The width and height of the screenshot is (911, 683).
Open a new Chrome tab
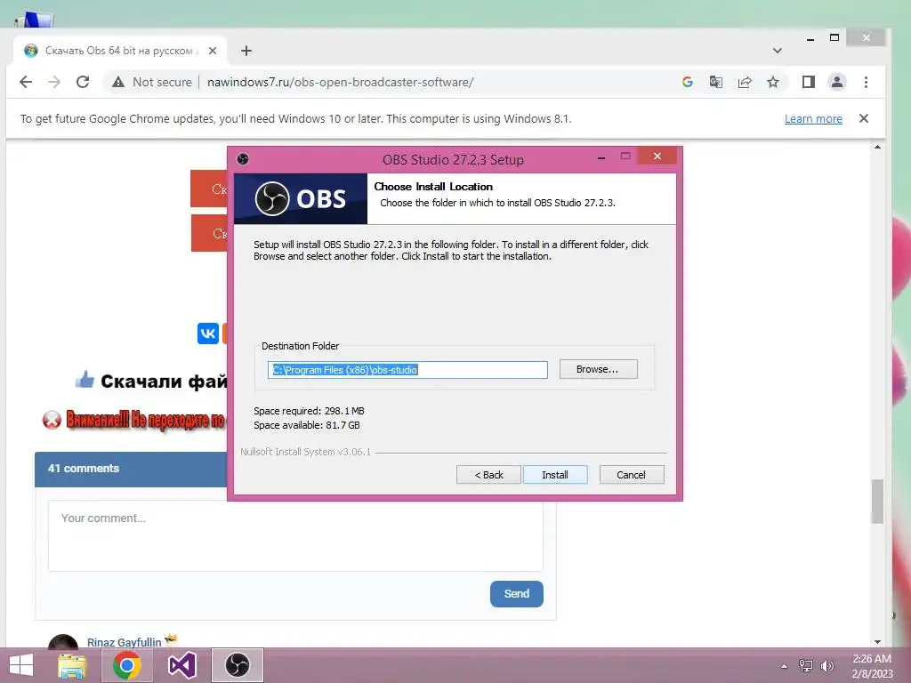tap(246, 51)
